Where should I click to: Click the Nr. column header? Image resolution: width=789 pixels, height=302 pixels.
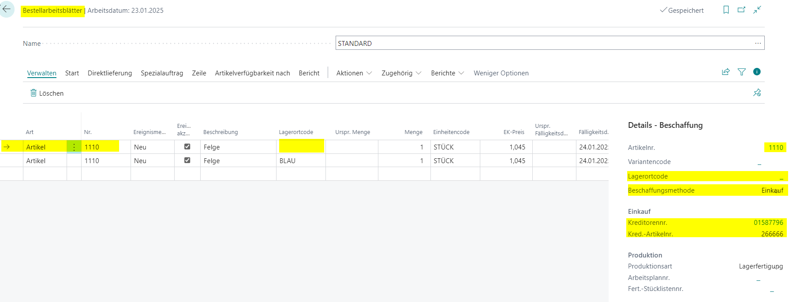tap(88, 132)
